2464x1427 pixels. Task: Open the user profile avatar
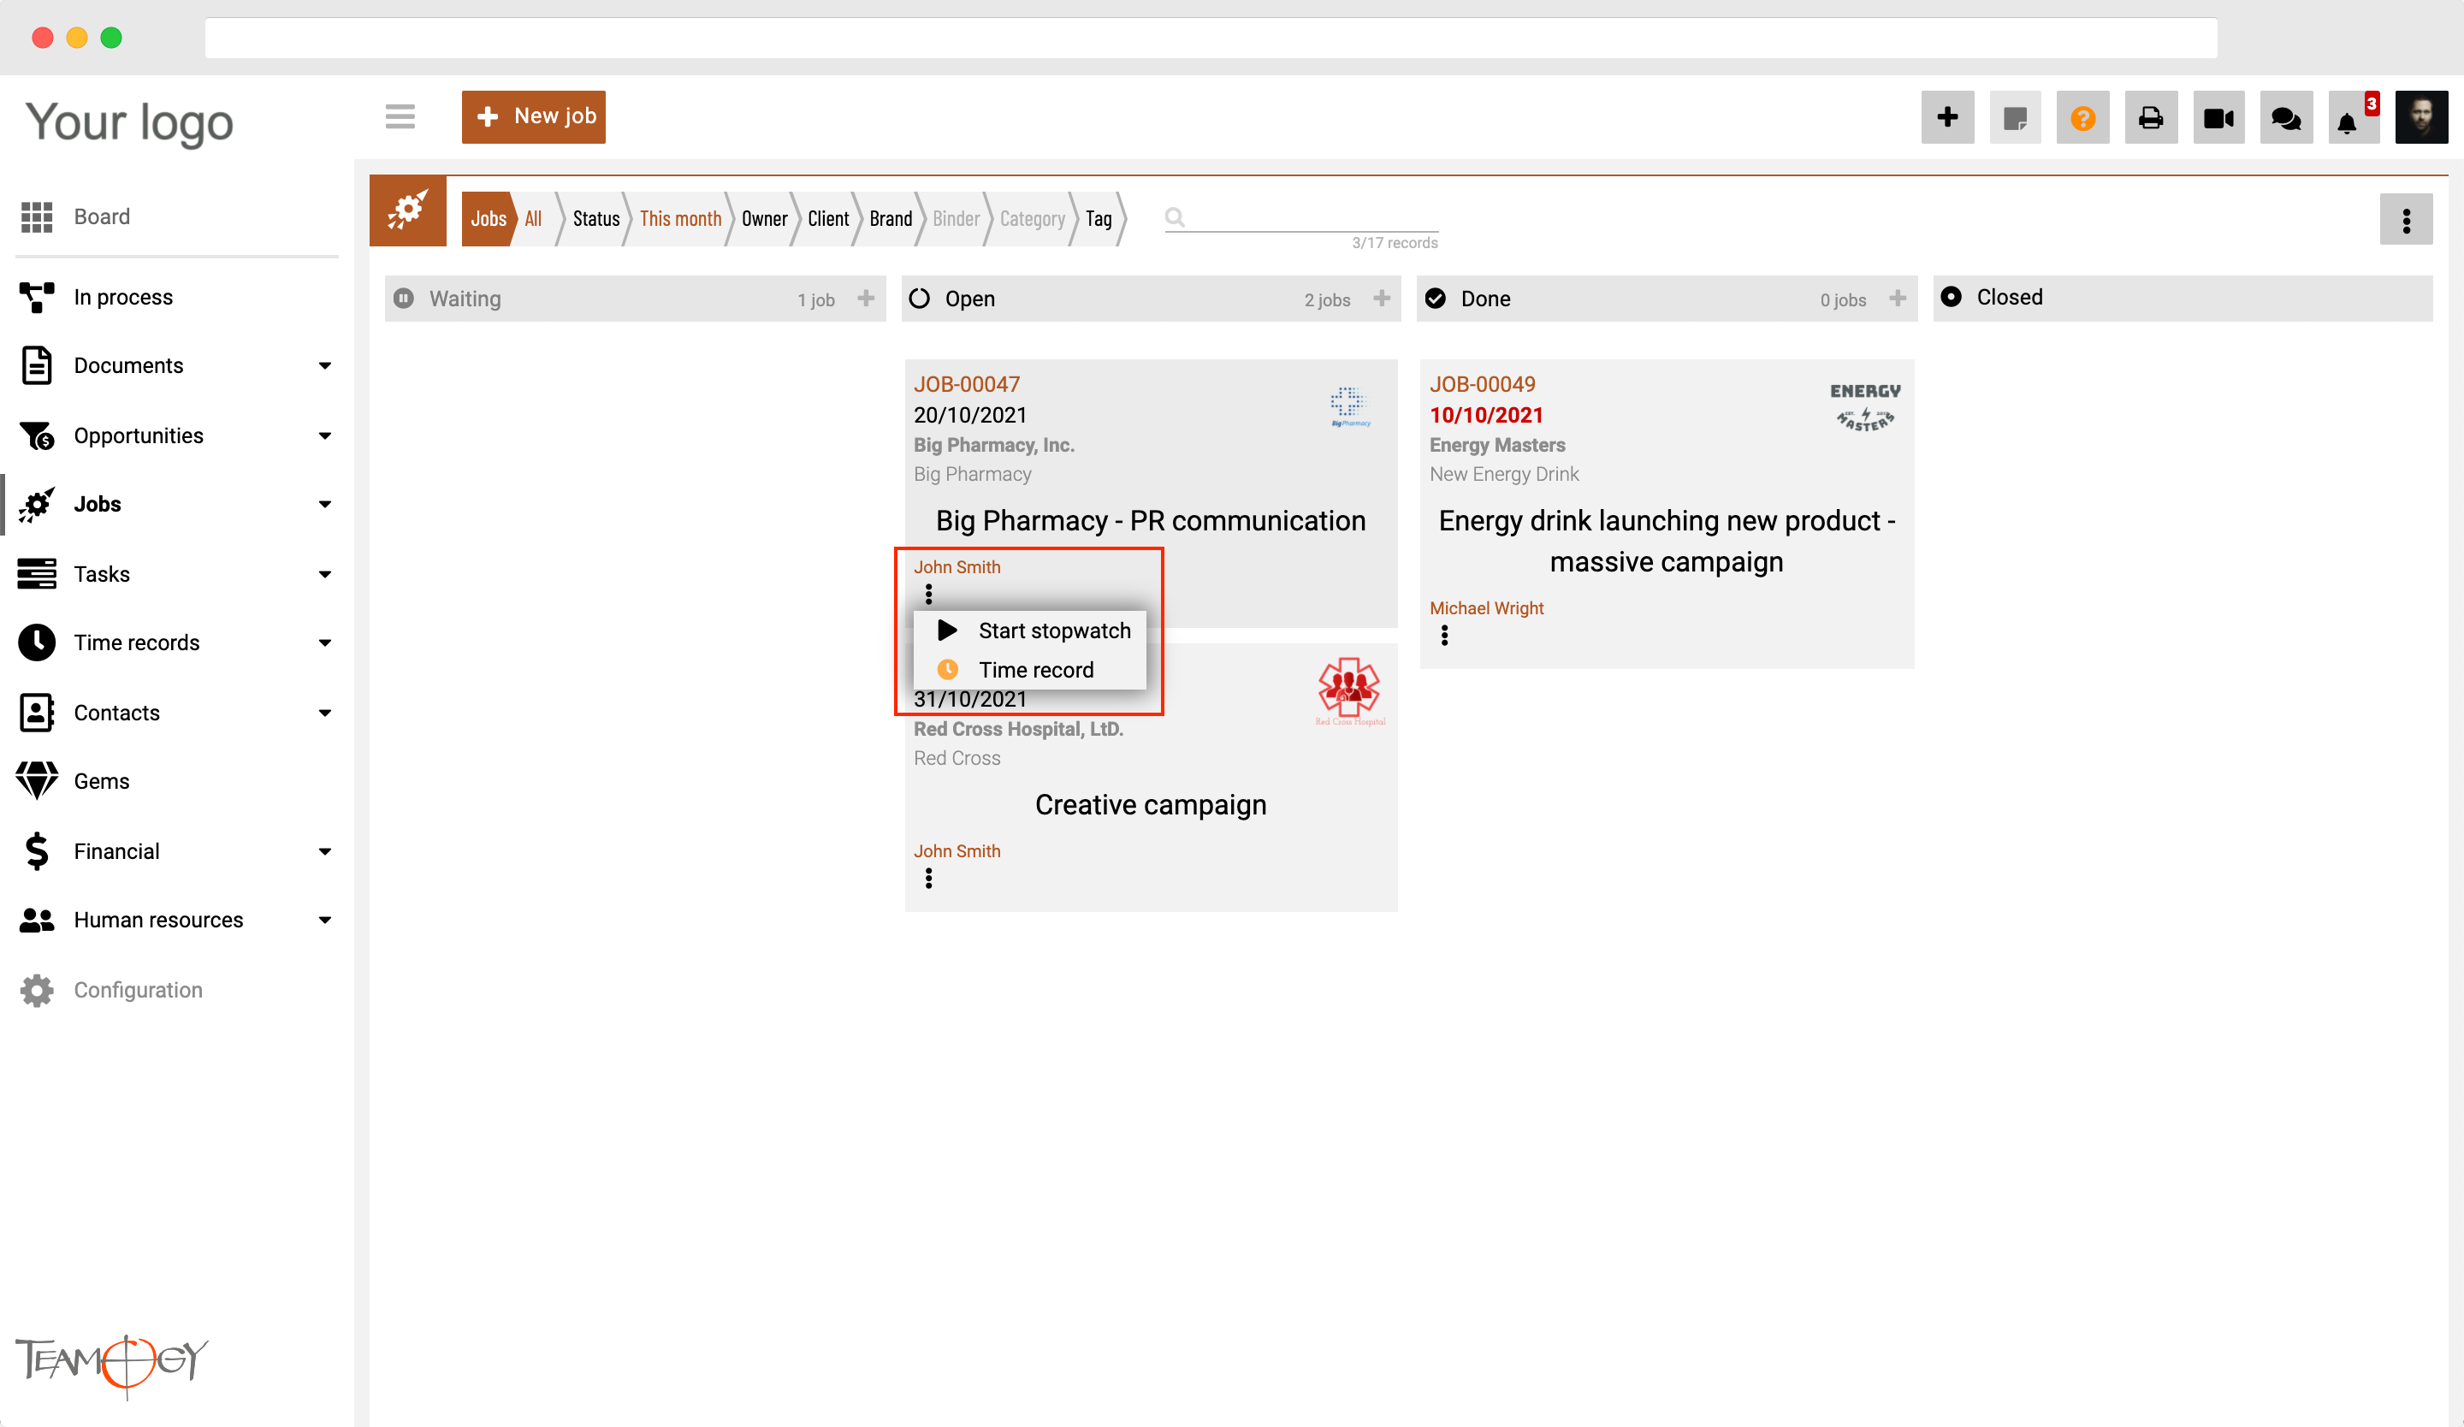coord(2421,117)
